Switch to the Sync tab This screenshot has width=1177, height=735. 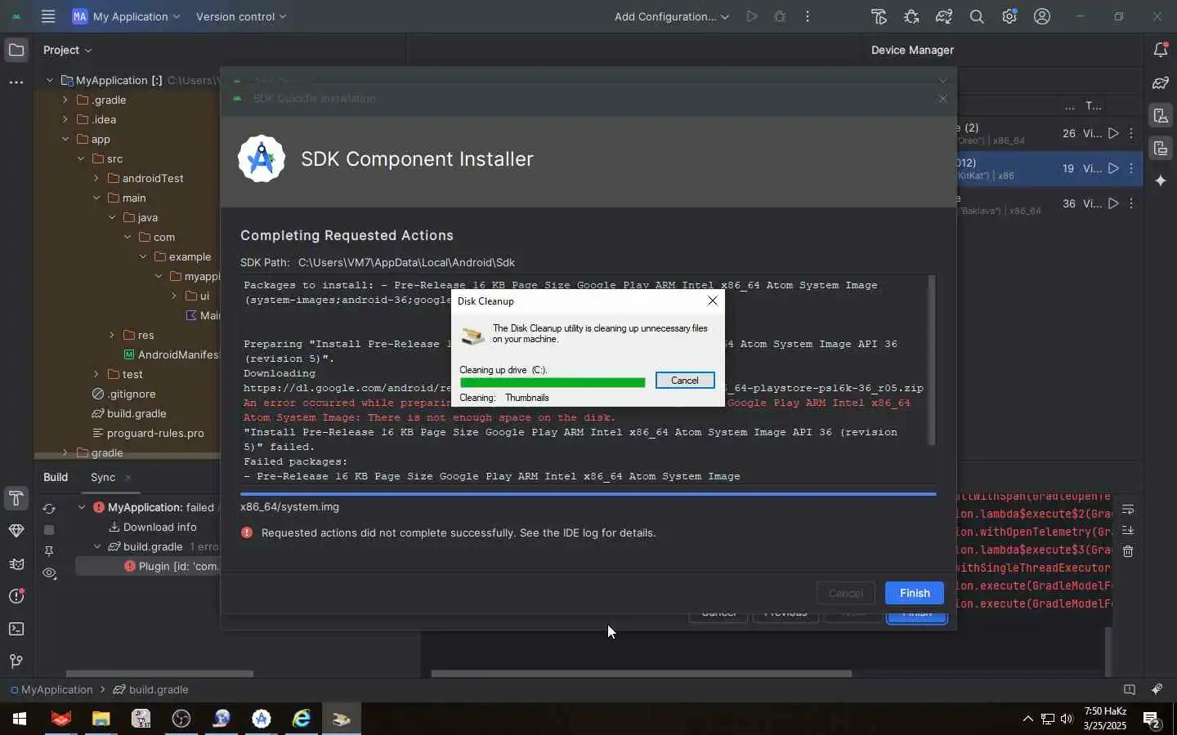(103, 477)
